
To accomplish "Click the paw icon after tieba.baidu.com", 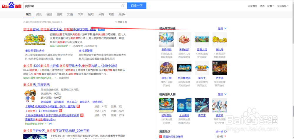I will [51, 124].
